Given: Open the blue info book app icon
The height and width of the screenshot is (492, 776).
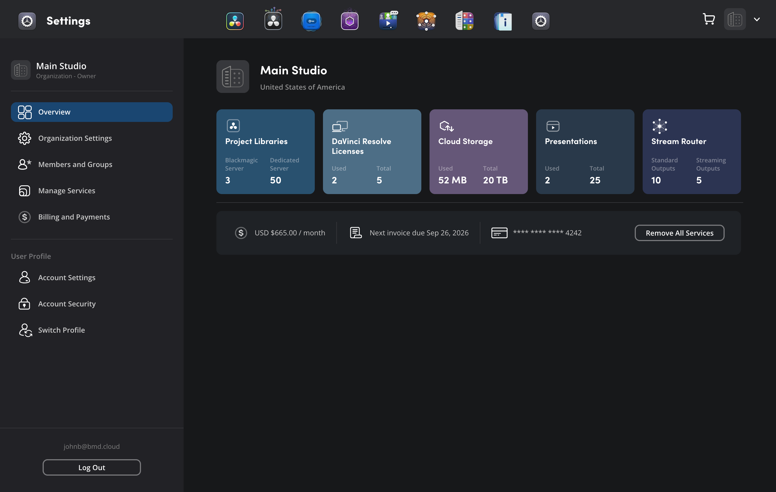Looking at the screenshot, I should point(503,21).
